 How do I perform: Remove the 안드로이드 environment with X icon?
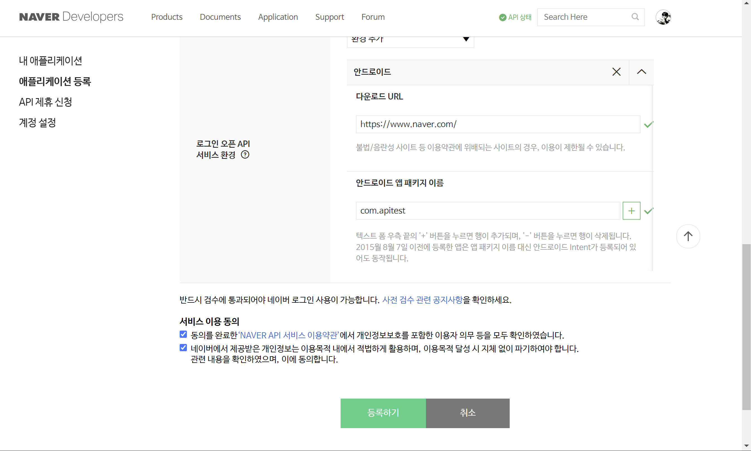(x=616, y=72)
